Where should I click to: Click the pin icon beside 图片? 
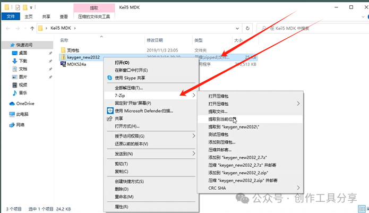[50, 77]
